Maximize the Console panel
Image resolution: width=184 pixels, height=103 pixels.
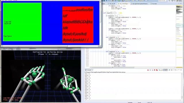point(181,70)
